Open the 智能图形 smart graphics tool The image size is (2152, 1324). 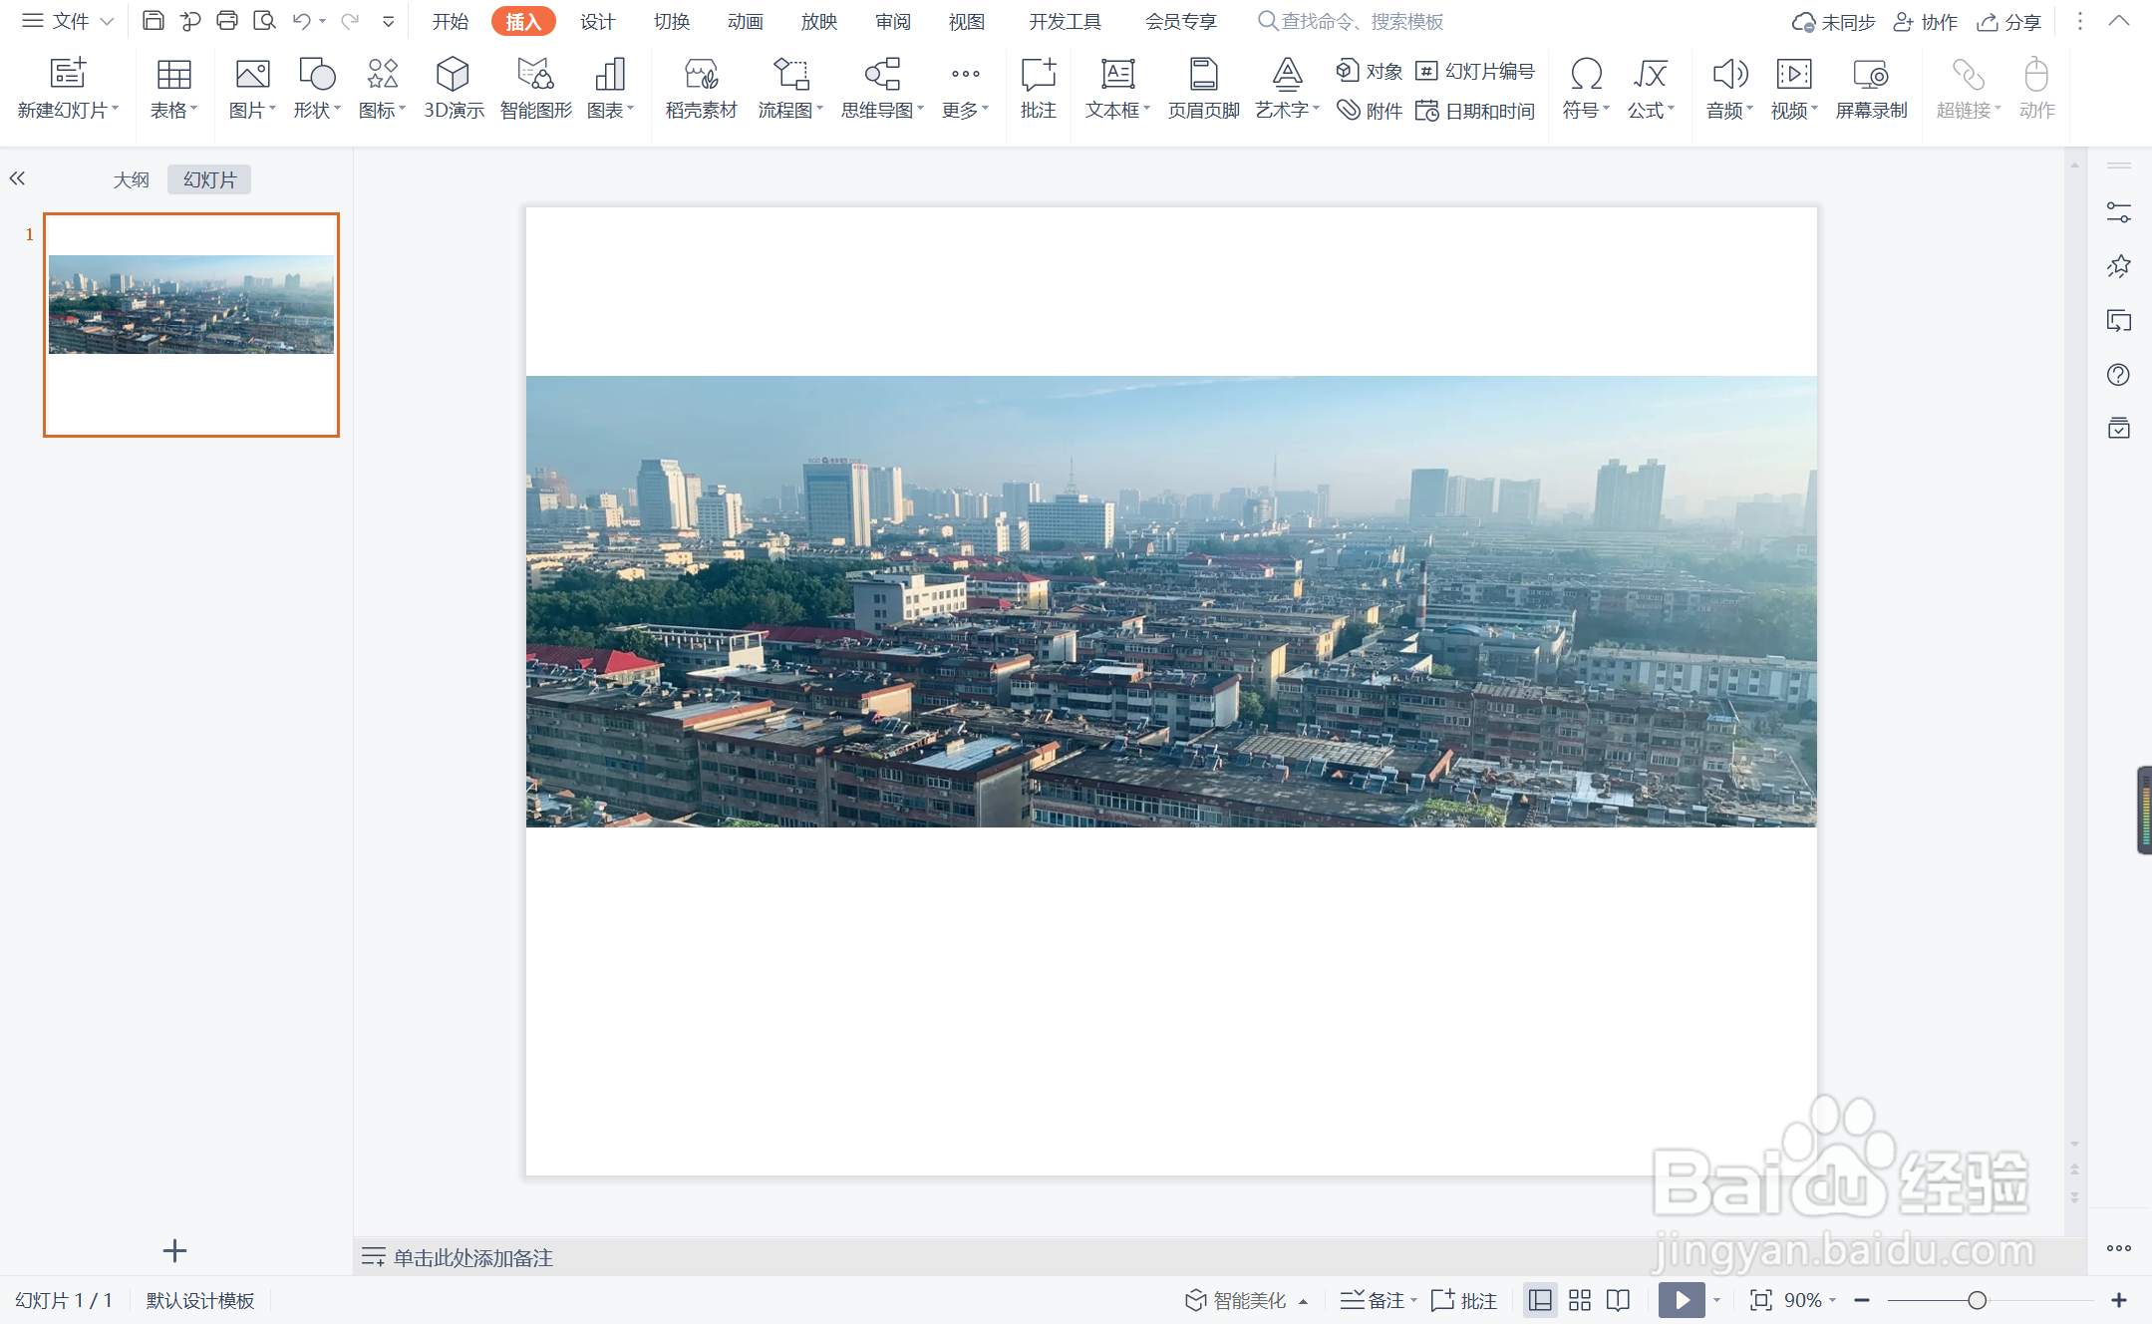click(535, 88)
